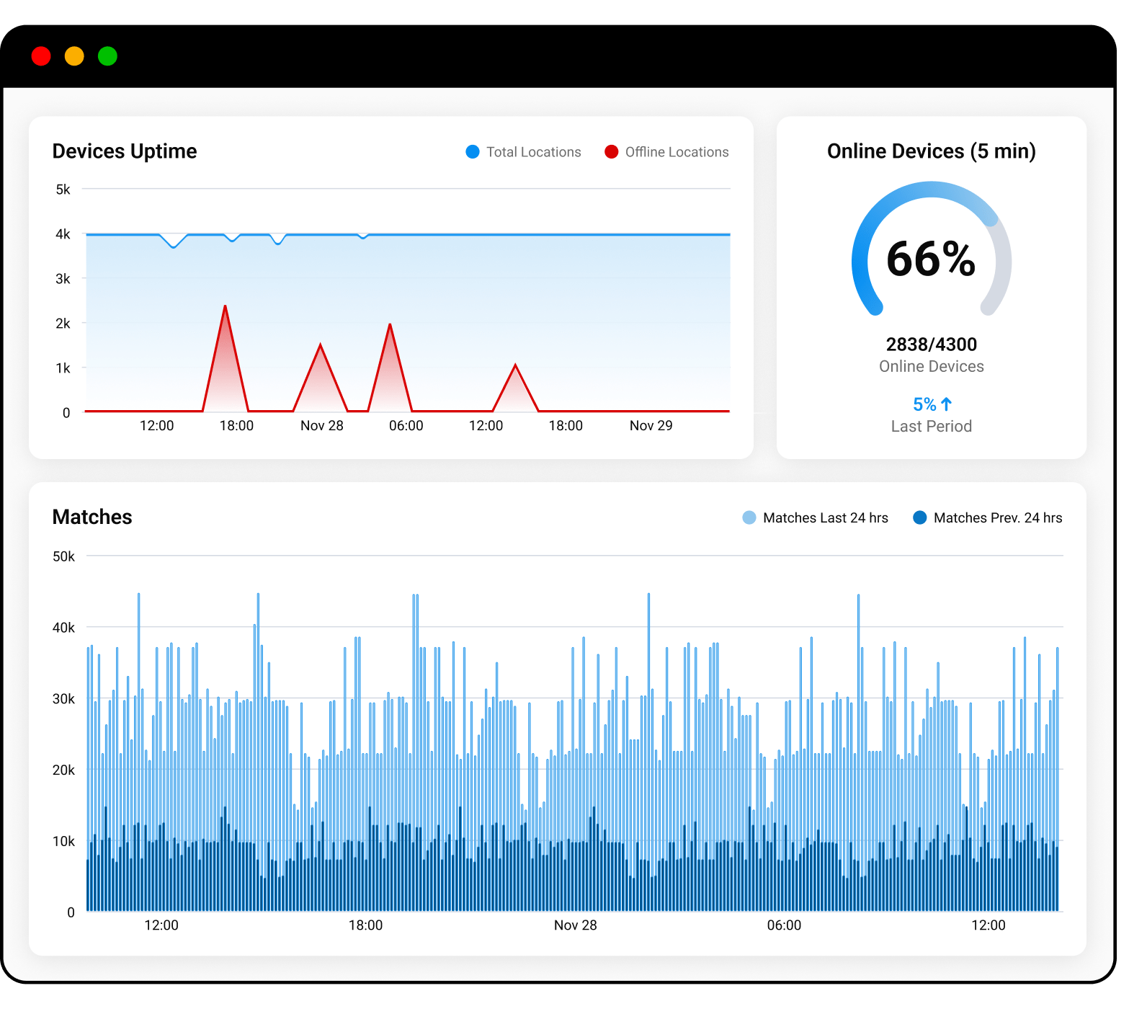Click the orange minimize window dot
The image size is (1129, 1009).
(x=74, y=56)
